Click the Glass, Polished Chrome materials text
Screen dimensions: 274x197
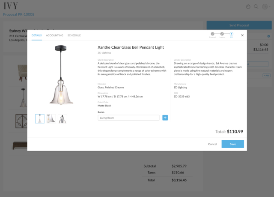pyautogui.click(x=111, y=88)
